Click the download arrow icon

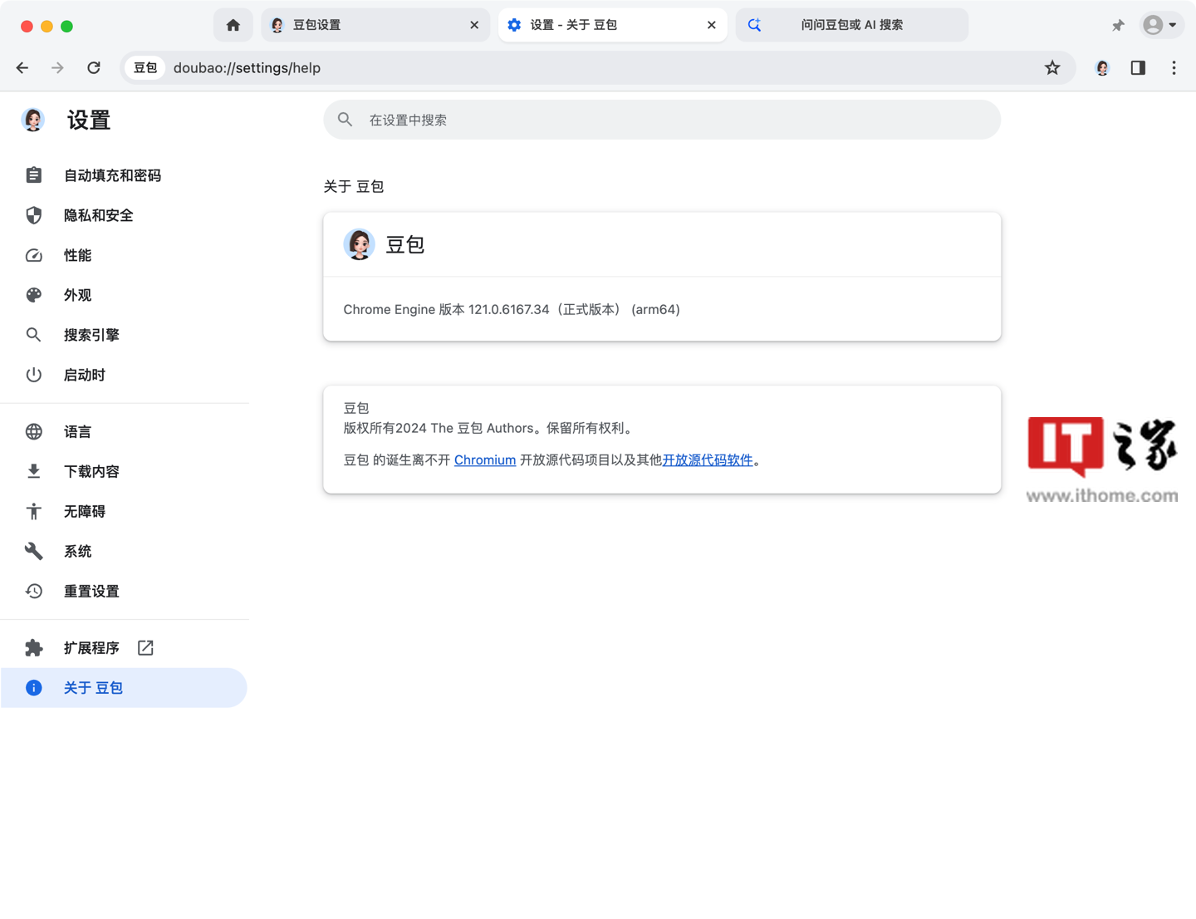click(x=33, y=471)
